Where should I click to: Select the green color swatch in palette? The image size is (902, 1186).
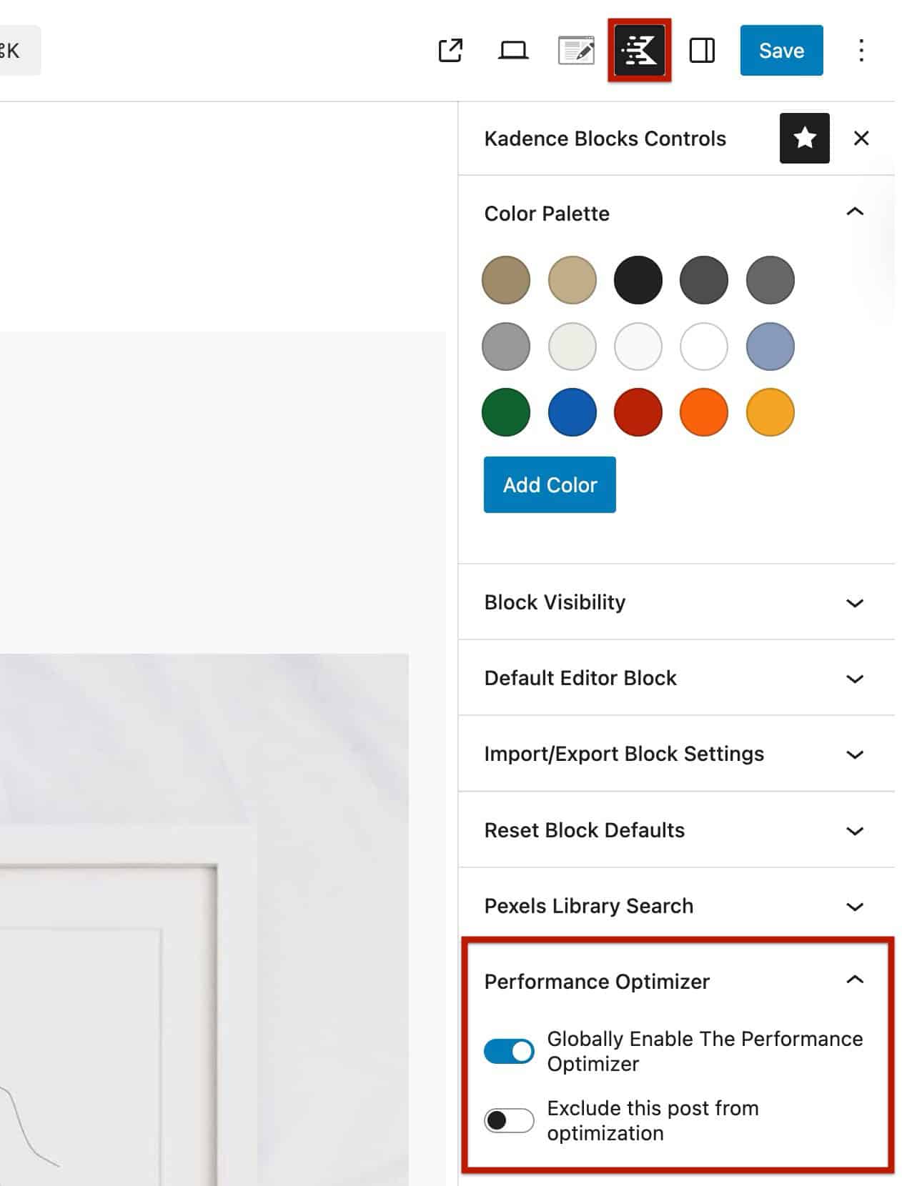click(505, 412)
